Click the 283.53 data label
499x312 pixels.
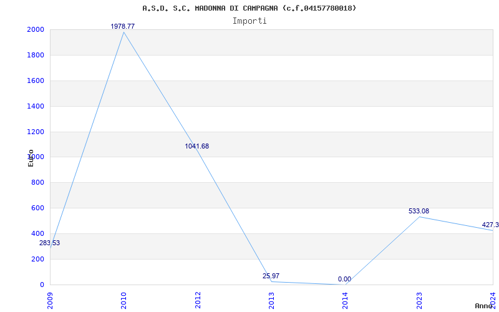click(50, 243)
